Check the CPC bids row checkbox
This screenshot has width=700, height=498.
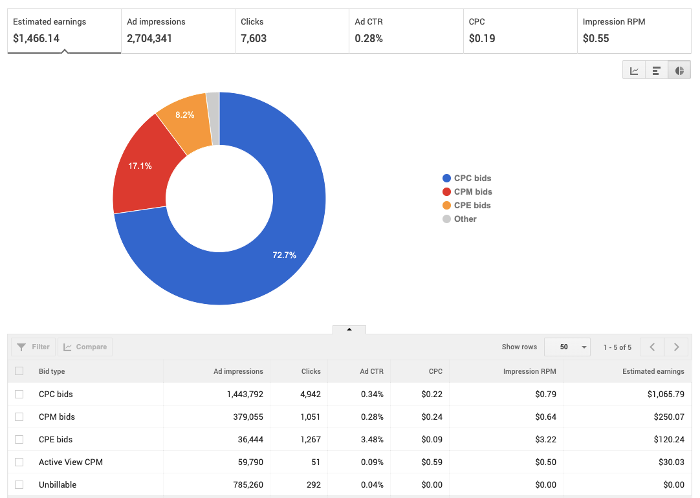coord(19,394)
